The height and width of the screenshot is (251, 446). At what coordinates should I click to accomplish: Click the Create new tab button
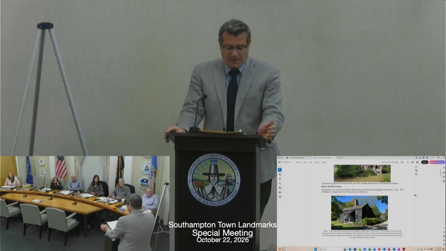click(341, 158)
